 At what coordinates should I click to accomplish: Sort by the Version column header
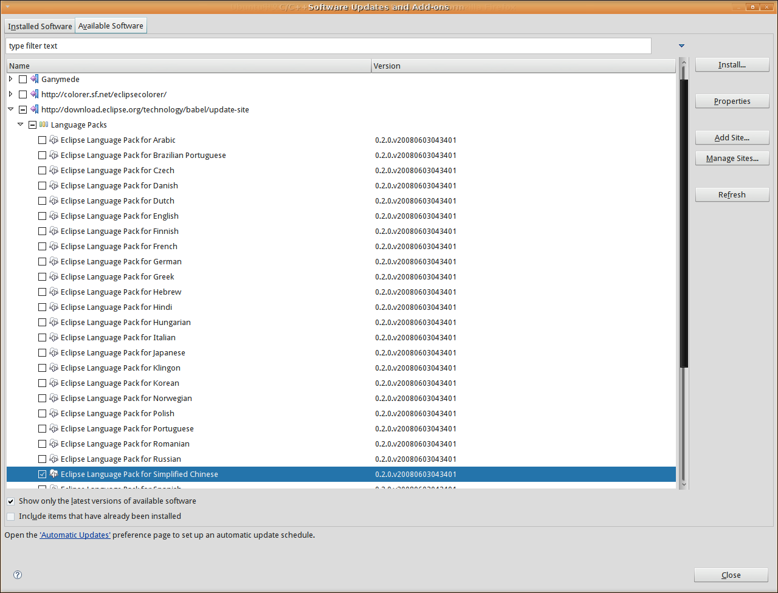click(x=523, y=66)
